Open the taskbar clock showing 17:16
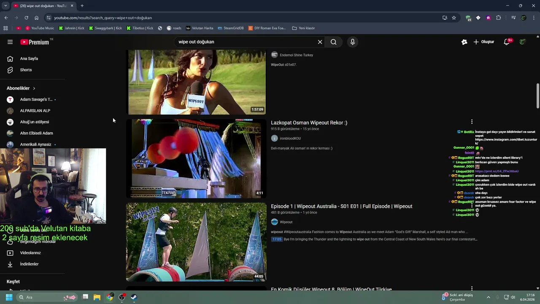 coord(528,297)
